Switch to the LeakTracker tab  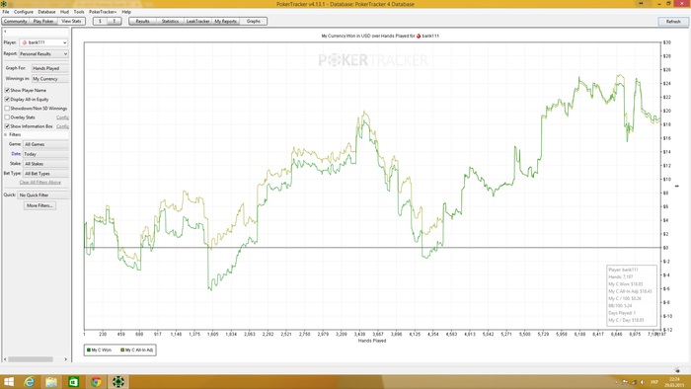click(x=197, y=21)
